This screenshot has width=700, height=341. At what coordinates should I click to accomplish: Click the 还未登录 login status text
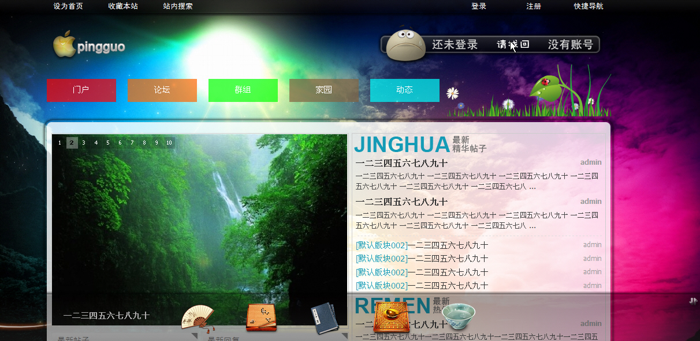[x=455, y=44]
